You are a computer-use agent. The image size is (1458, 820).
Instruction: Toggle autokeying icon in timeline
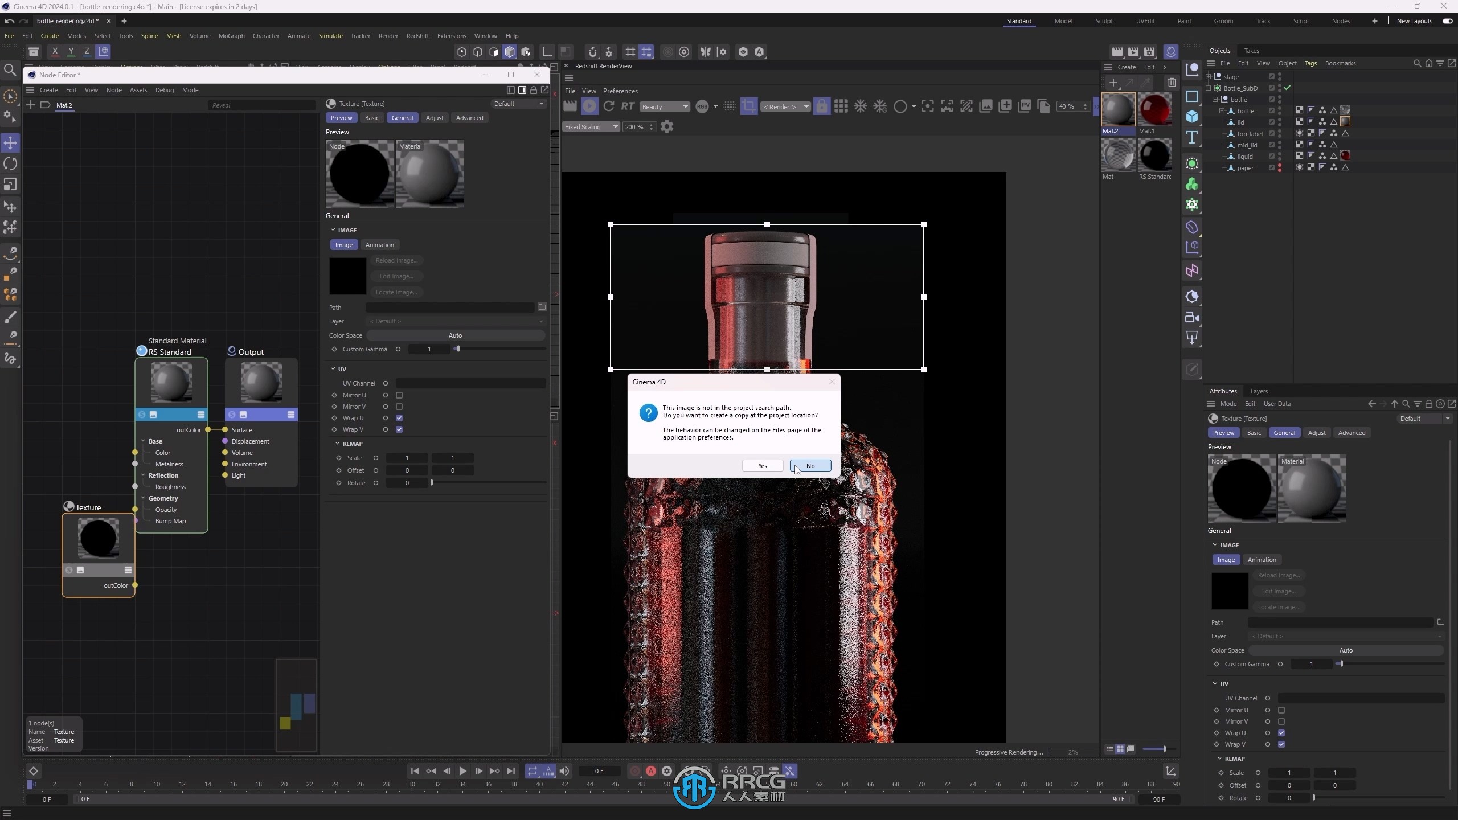pos(650,771)
